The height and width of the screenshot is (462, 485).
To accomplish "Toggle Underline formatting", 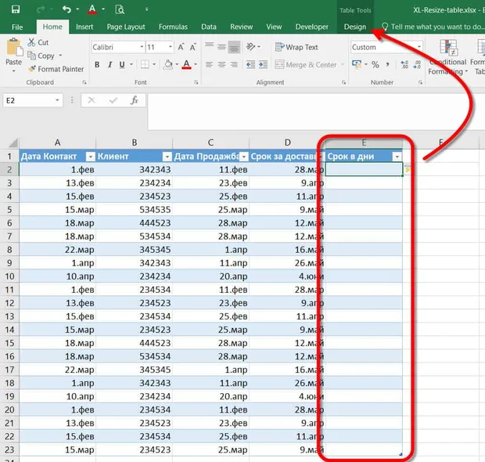I will pos(122,65).
